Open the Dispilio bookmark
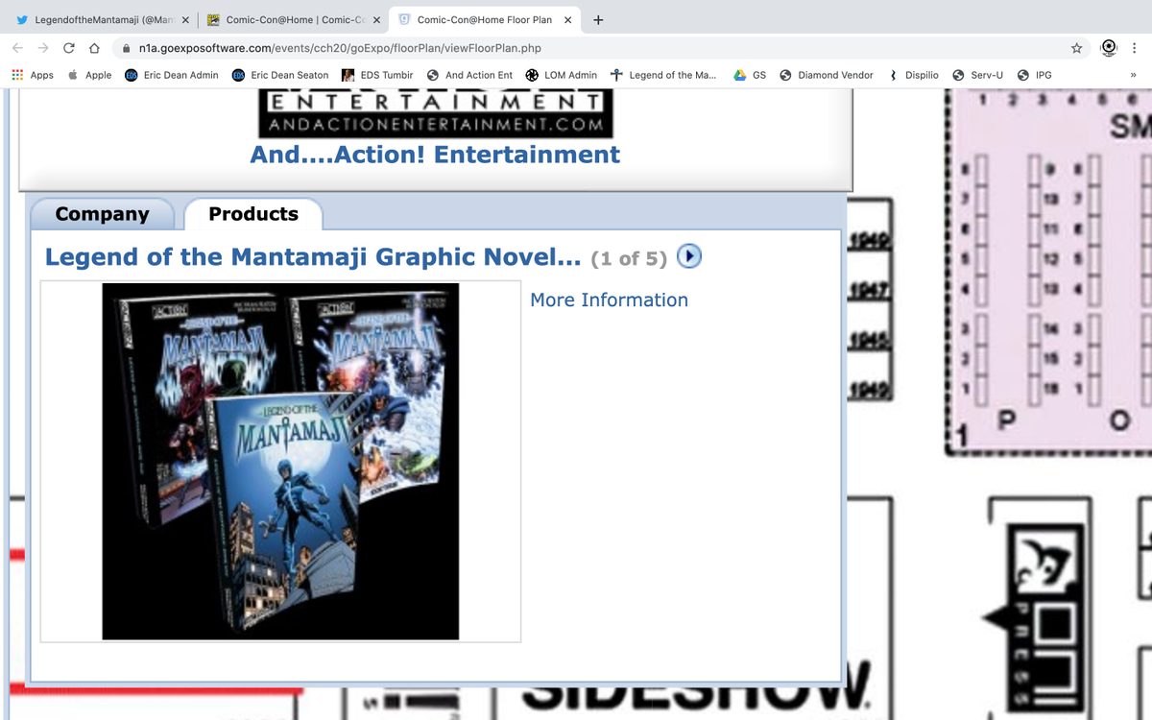 click(x=913, y=75)
